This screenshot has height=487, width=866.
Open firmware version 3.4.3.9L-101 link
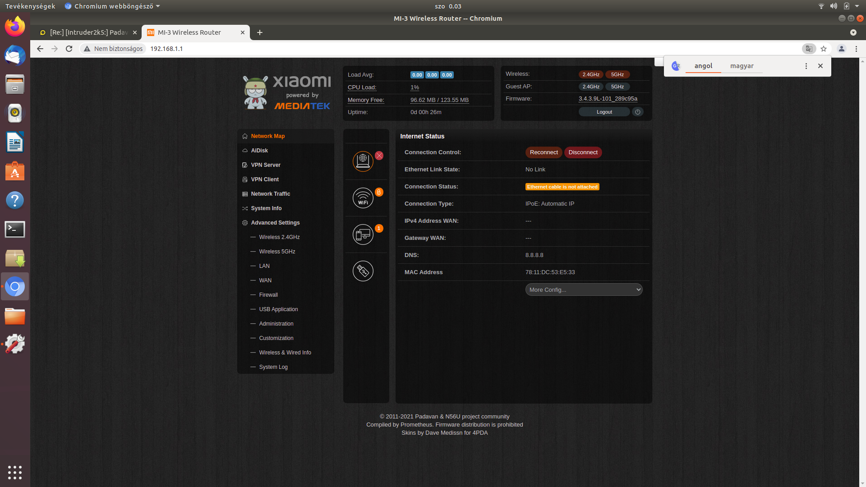click(x=608, y=99)
